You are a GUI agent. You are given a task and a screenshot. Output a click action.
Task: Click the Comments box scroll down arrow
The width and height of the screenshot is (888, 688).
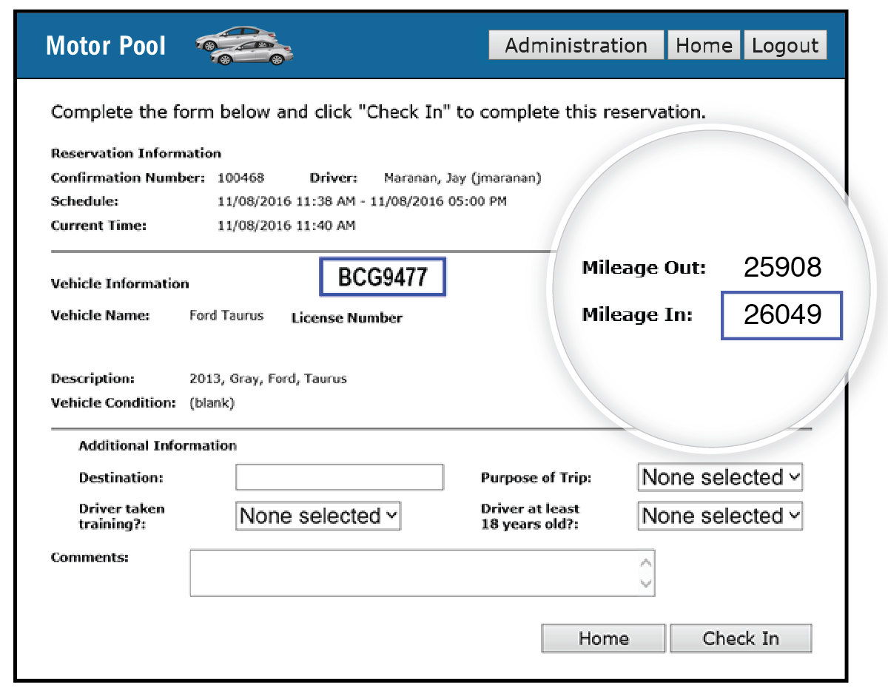tap(645, 584)
